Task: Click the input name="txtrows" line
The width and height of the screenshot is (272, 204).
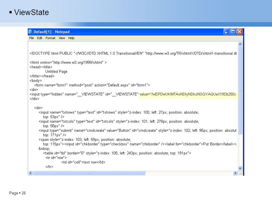Action: pos(118,112)
